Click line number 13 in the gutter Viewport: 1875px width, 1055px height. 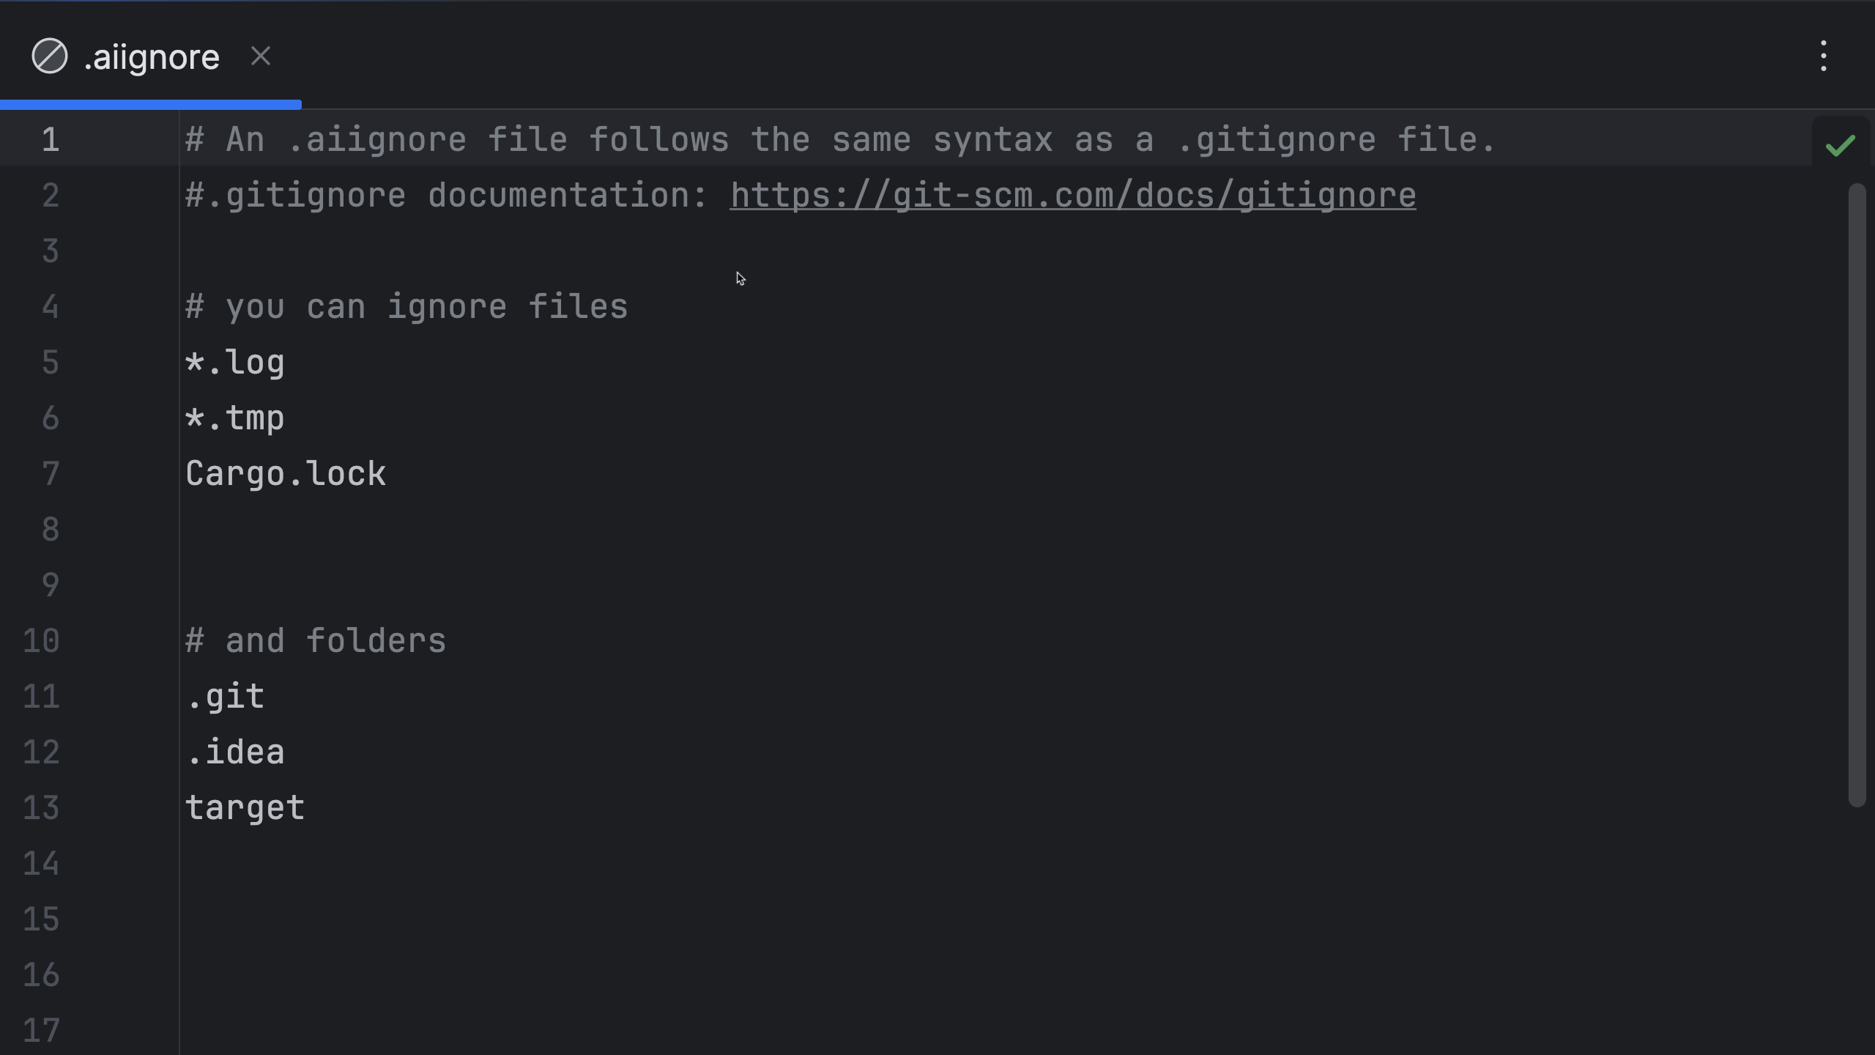pyautogui.click(x=41, y=808)
